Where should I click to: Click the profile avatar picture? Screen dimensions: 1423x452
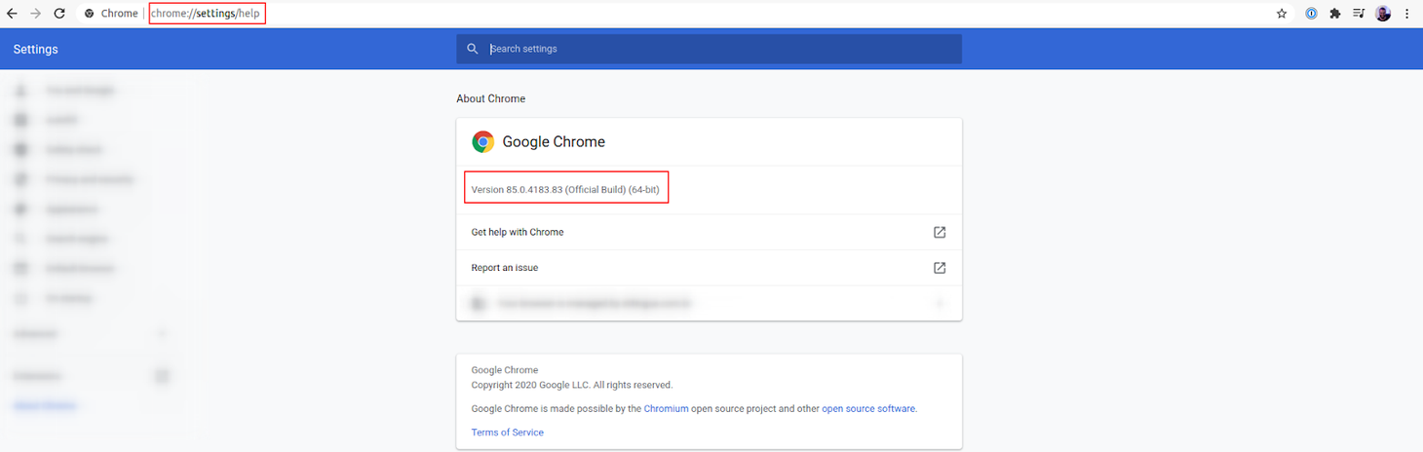point(1383,14)
